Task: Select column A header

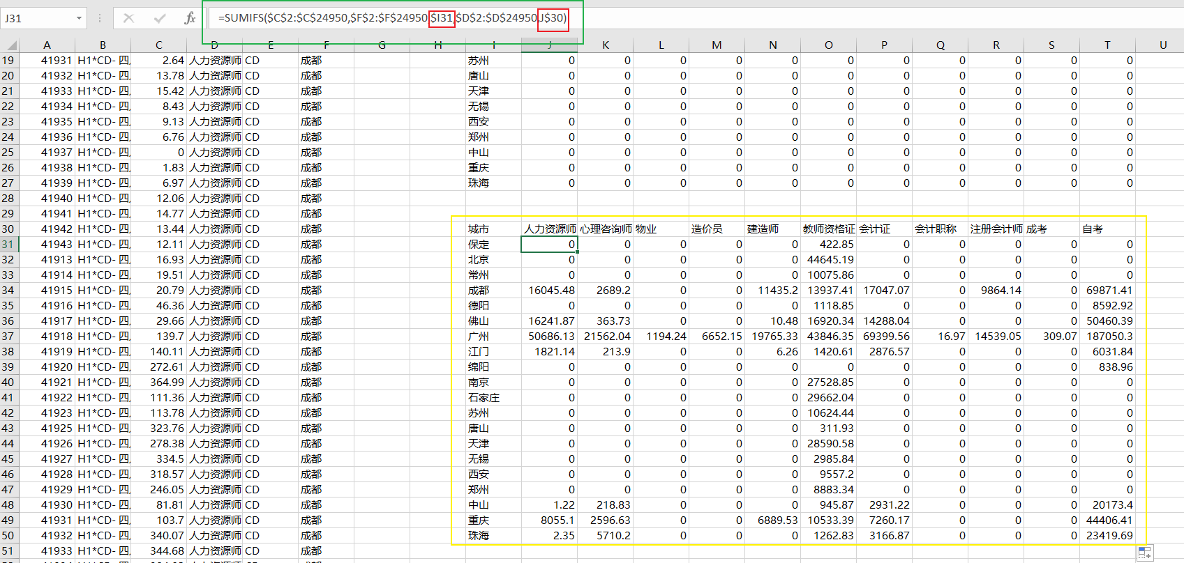Action: [x=47, y=45]
